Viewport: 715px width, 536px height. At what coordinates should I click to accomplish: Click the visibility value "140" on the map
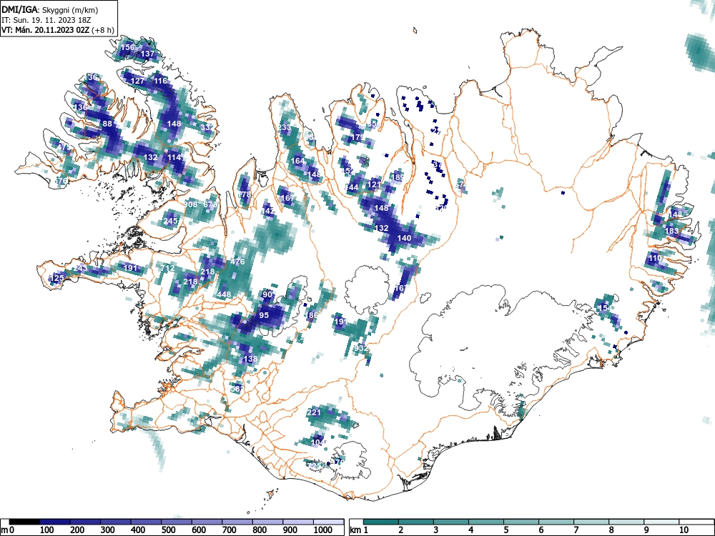click(404, 238)
